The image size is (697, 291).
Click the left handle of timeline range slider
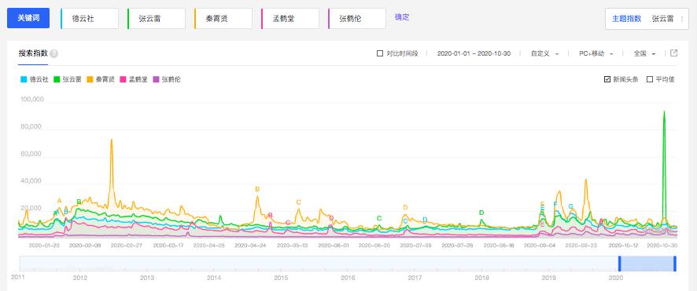(x=620, y=264)
